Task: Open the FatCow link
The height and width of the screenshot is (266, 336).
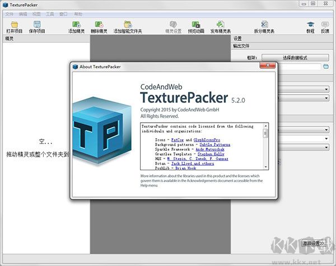Action: (178, 140)
